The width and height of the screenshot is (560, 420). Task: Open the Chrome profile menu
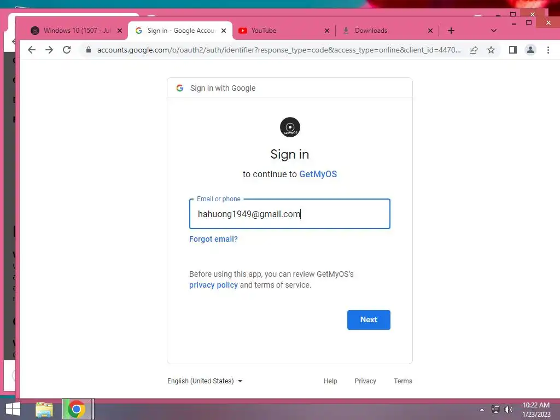click(530, 50)
